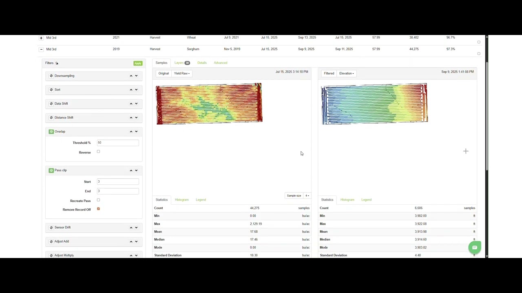The width and height of the screenshot is (522, 293).
Task: Select the Original button above yield map
Action: [164, 73]
